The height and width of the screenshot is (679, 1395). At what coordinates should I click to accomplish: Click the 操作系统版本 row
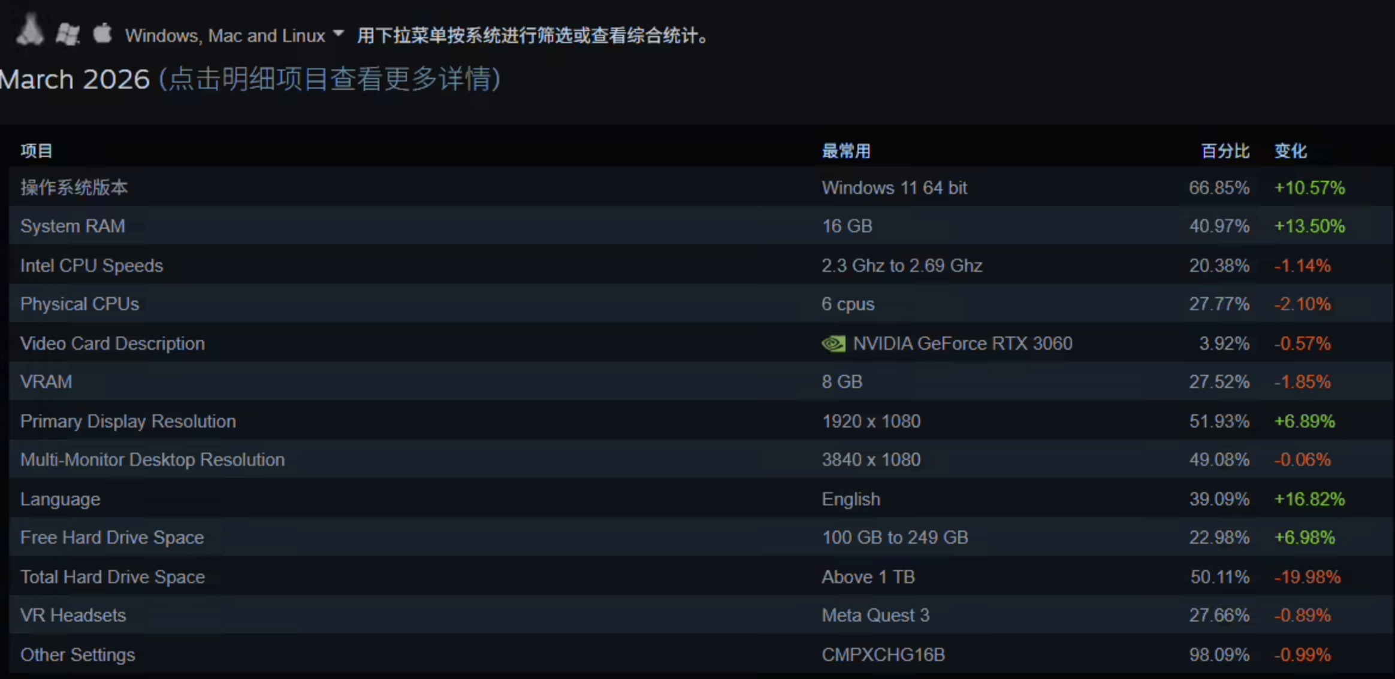pos(74,188)
